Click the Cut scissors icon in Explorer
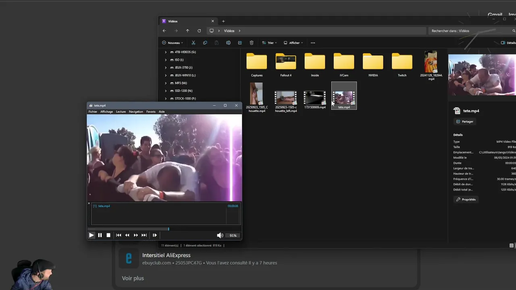 [x=193, y=43]
